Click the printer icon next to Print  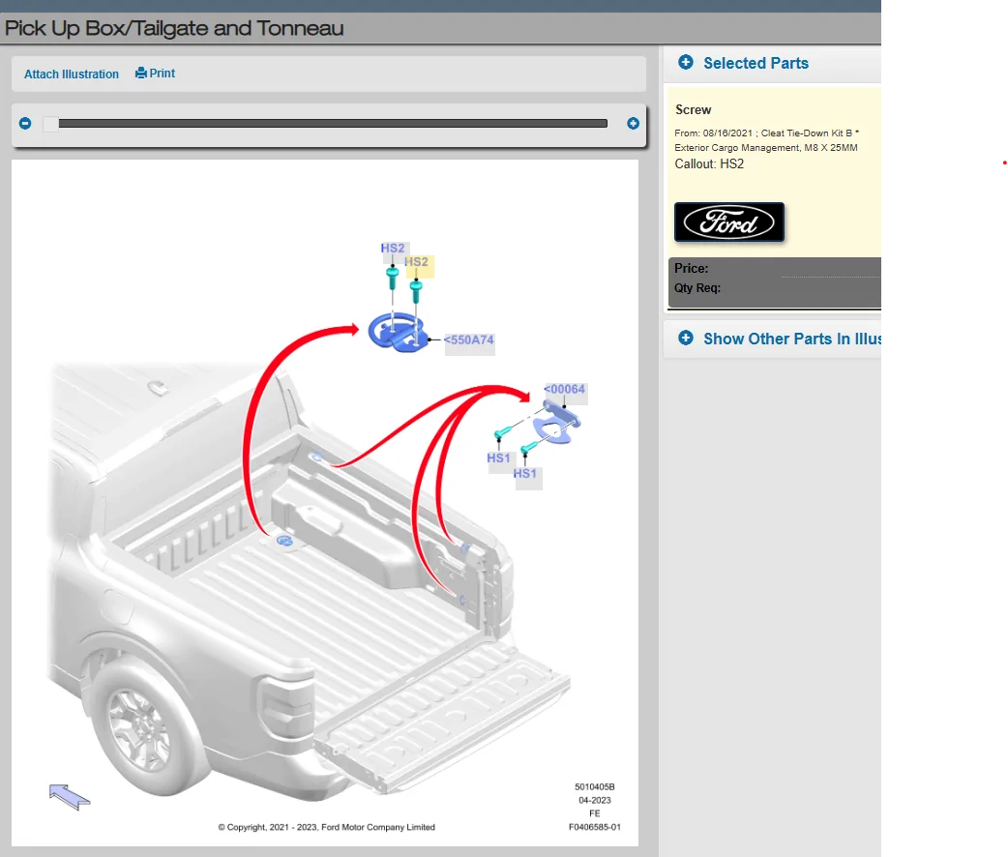click(141, 74)
